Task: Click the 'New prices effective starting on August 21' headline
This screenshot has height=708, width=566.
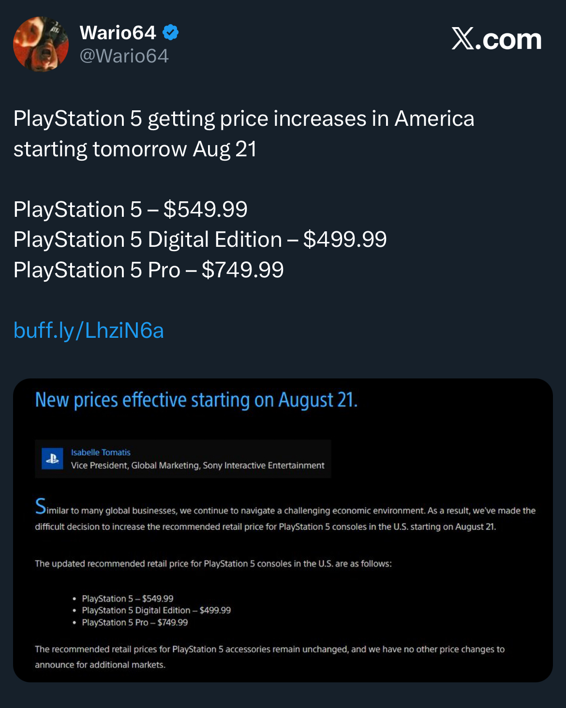Action: [x=196, y=400]
